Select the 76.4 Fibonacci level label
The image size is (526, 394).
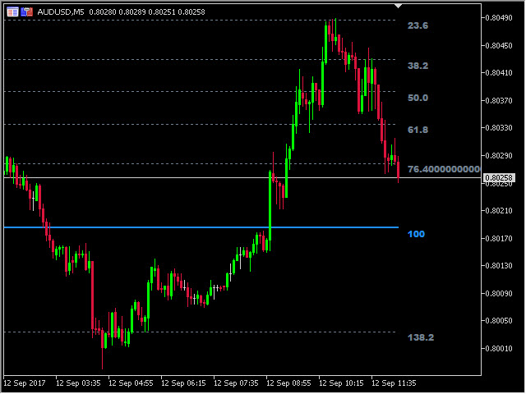click(444, 169)
